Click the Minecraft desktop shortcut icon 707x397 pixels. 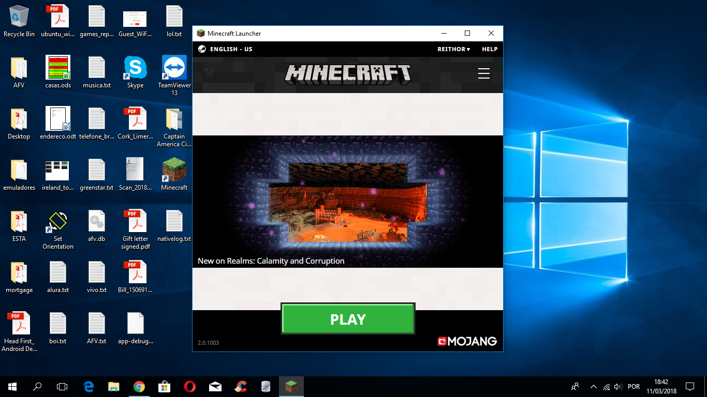coord(174,170)
